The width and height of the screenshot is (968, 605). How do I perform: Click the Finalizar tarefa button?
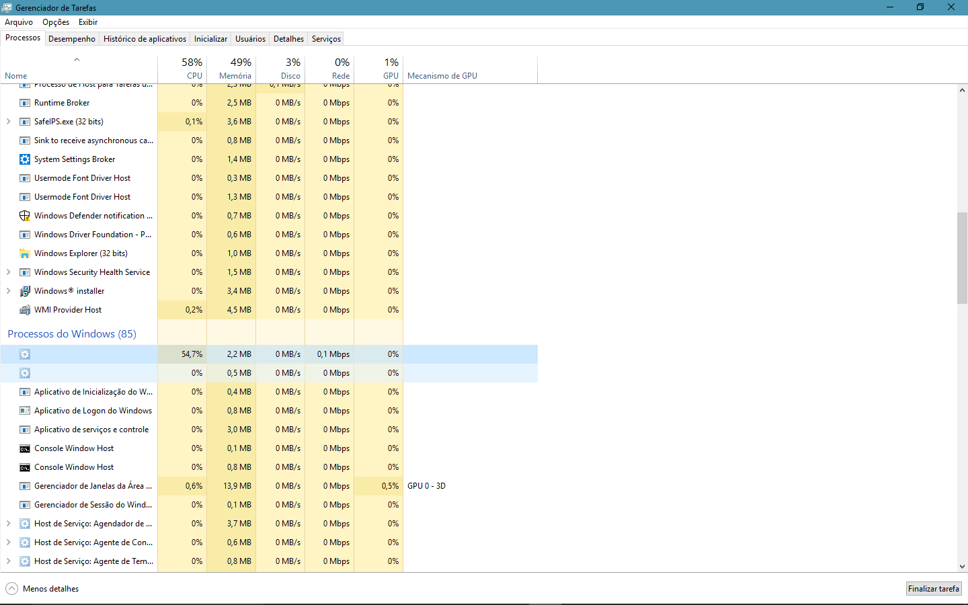pos(934,589)
